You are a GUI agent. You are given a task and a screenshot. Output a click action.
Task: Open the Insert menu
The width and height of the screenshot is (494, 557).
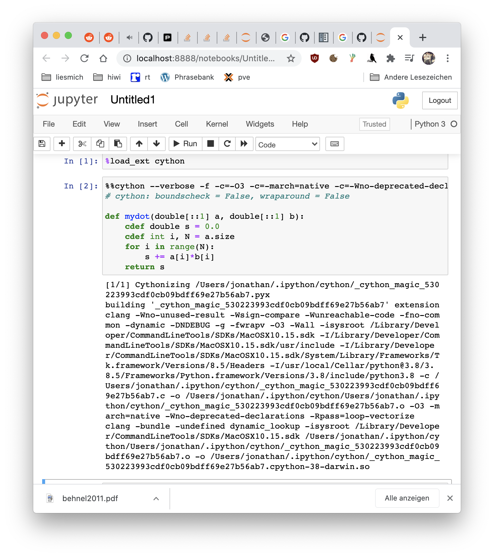tap(147, 124)
